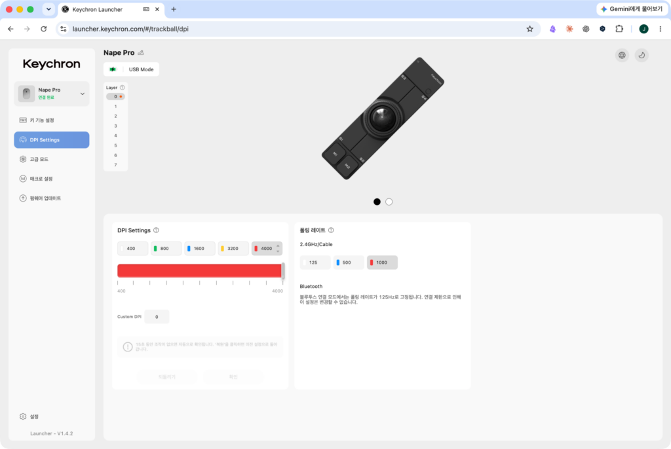Click the address bar URL
Screen dimensions: 671x449
tap(130, 29)
